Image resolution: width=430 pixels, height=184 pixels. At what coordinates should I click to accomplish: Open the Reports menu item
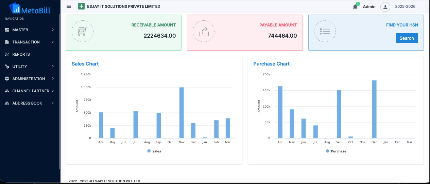click(x=21, y=54)
